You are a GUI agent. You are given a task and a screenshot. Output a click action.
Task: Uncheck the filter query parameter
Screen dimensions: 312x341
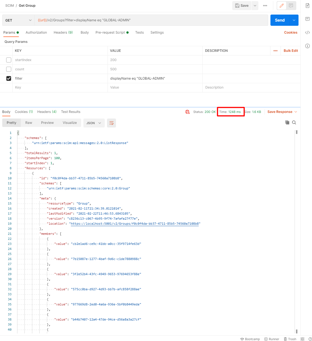[x=8, y=78]
